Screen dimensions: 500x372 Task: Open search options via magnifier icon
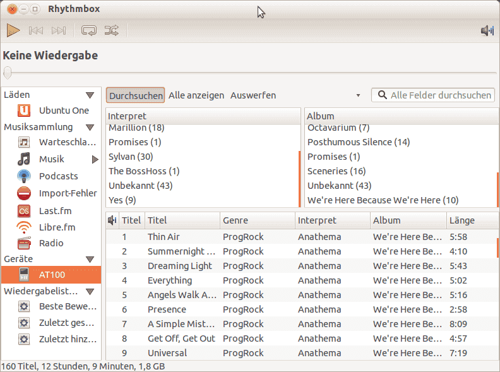(382, 95)
